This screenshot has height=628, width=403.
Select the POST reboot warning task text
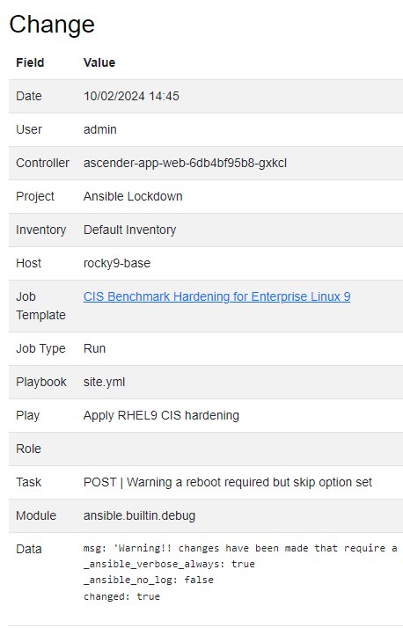tap(228, 482)
